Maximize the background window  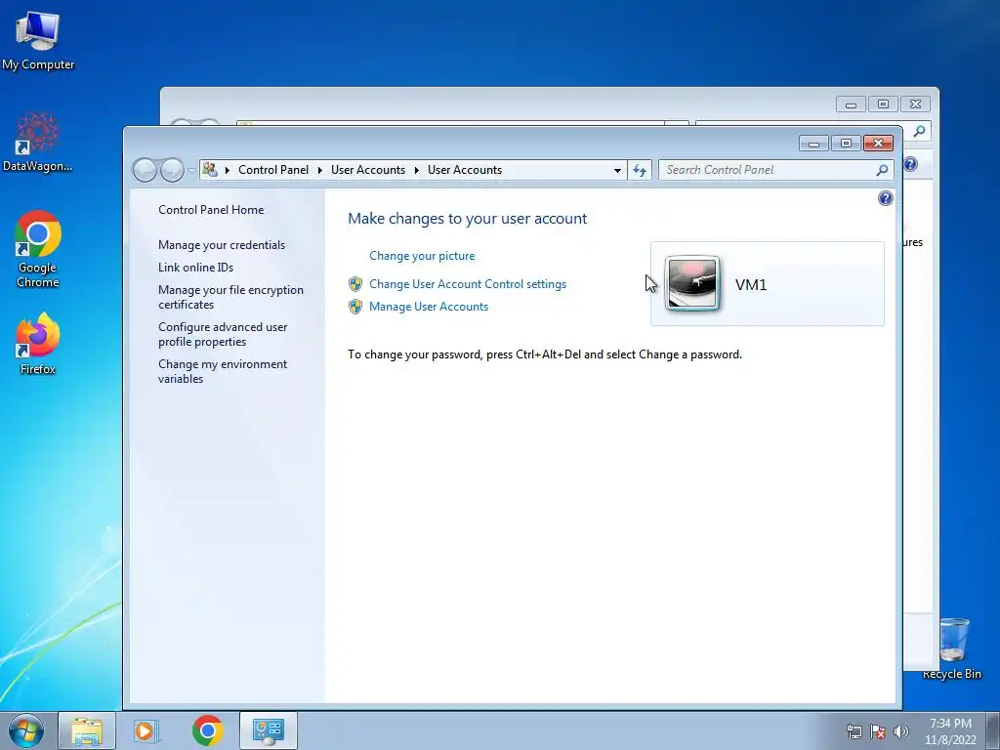pos(883,104)
